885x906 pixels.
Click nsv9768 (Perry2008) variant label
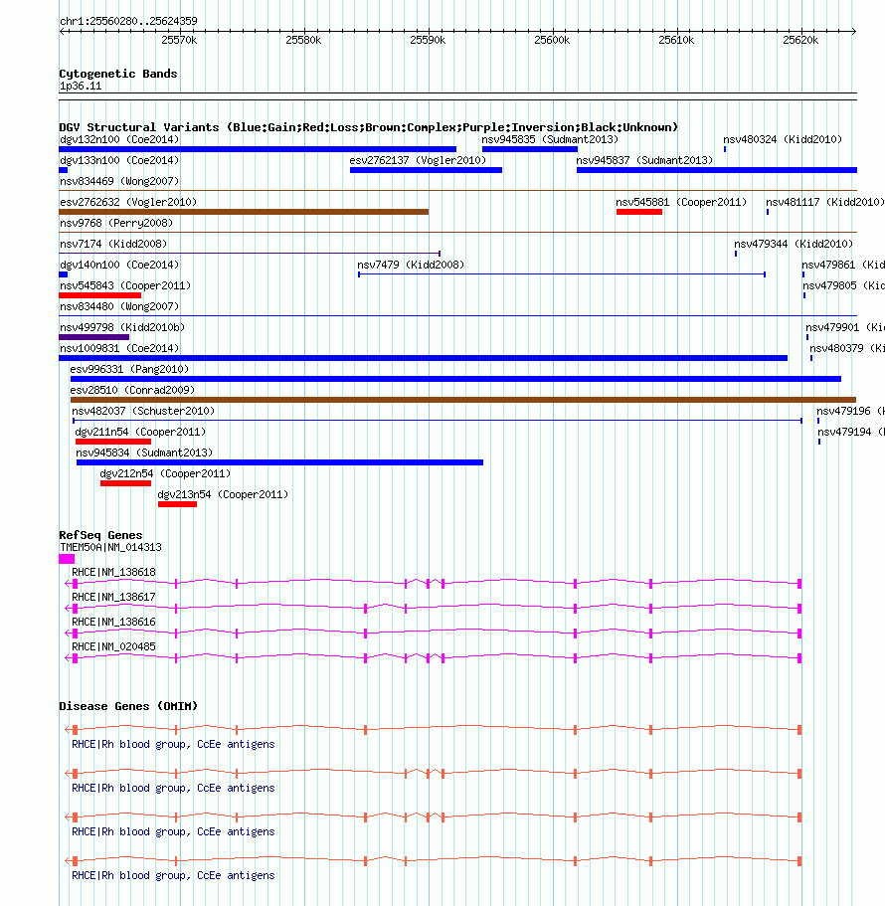[x=116, y=223]
